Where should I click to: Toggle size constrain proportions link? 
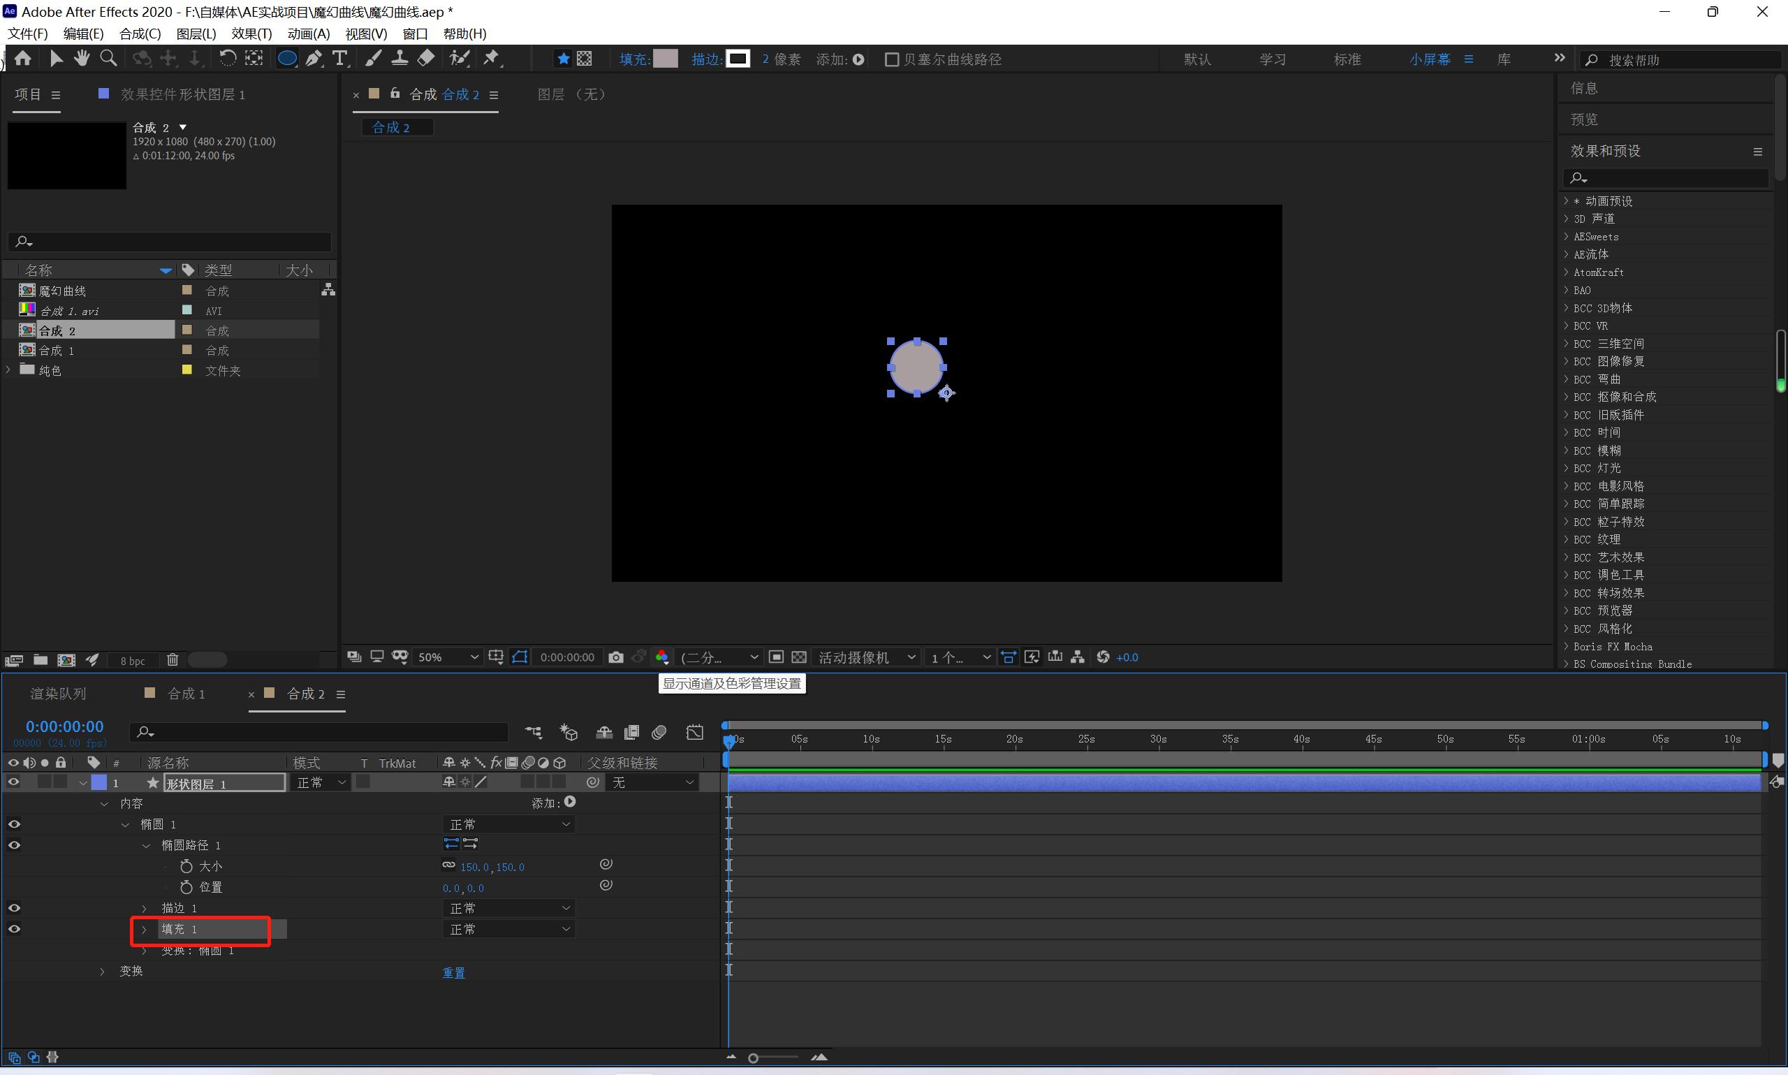coord(449,865)
